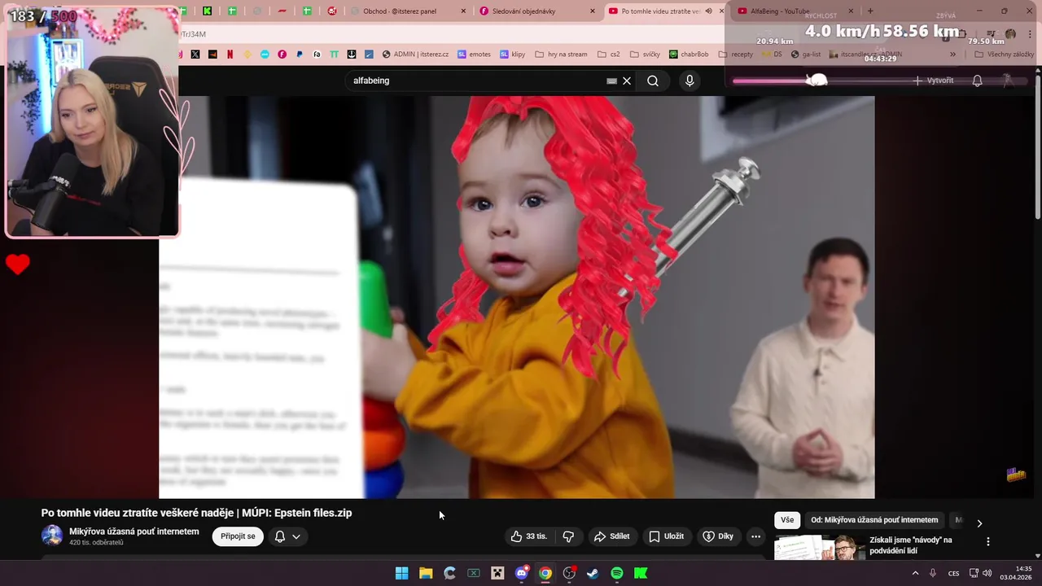
Task: Open the Chrome three-dot menu
Action: point(1030,34)
